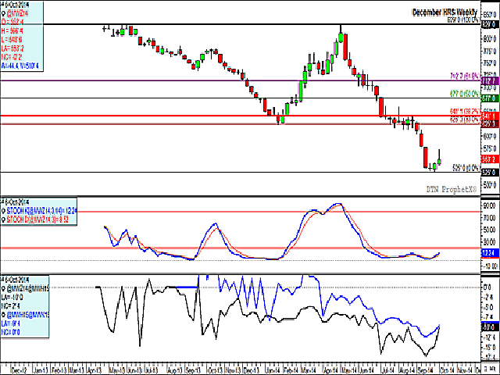Click the 829'0 (100.0%) retracement label

[463, 20]
